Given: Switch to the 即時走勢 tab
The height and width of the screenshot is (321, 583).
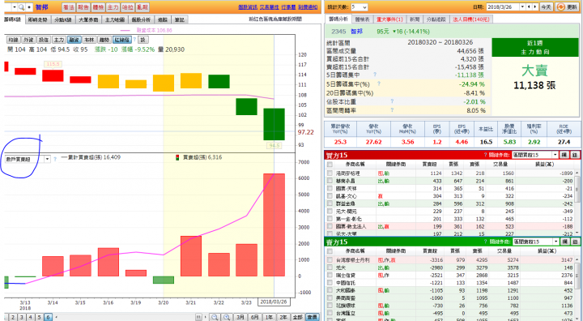Looking at the screenshot, I should click(x=37, y=19).
